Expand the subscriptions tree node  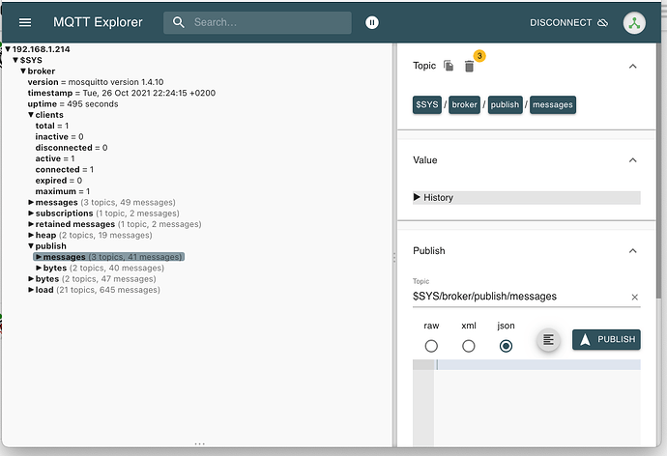[31, 214]
